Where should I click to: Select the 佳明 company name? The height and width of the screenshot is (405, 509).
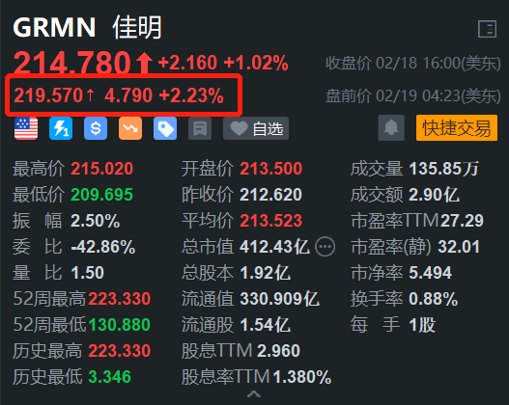(136, 27)
